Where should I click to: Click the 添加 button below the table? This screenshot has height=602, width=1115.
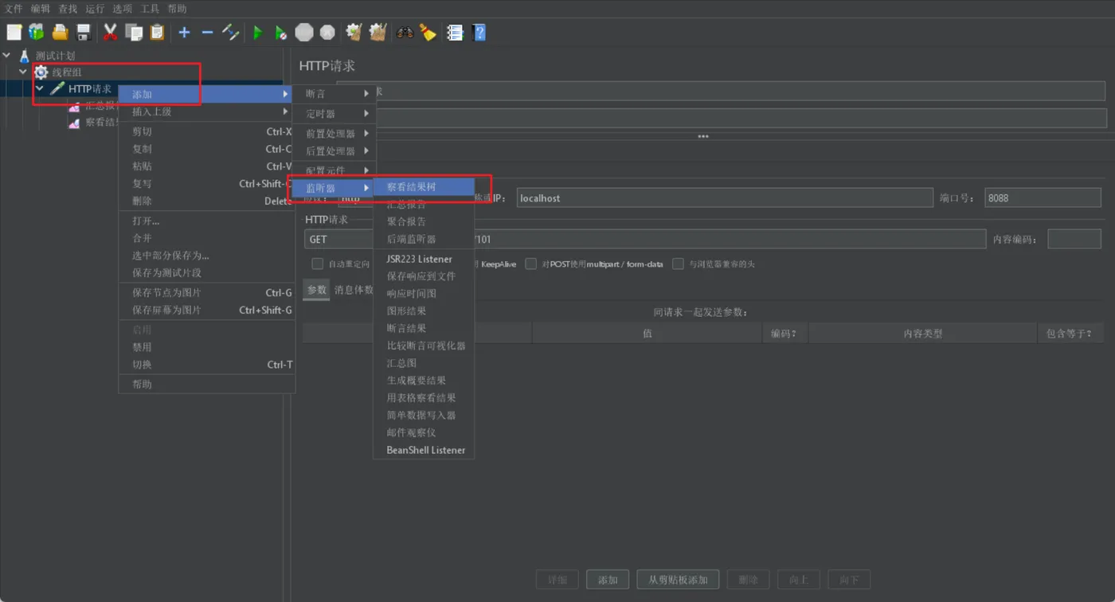click(x=608, y=580)
